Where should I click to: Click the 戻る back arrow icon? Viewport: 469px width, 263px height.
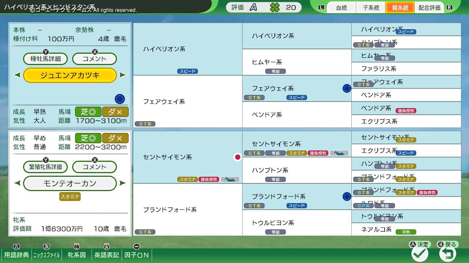(447, 254)
